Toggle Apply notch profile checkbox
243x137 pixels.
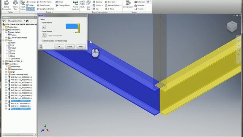47,35
